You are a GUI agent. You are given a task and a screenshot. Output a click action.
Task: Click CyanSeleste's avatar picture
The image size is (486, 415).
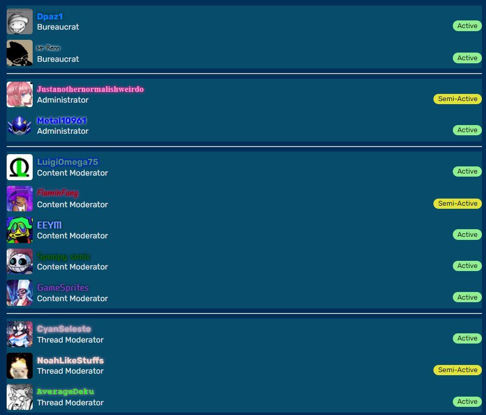point(19,334)
